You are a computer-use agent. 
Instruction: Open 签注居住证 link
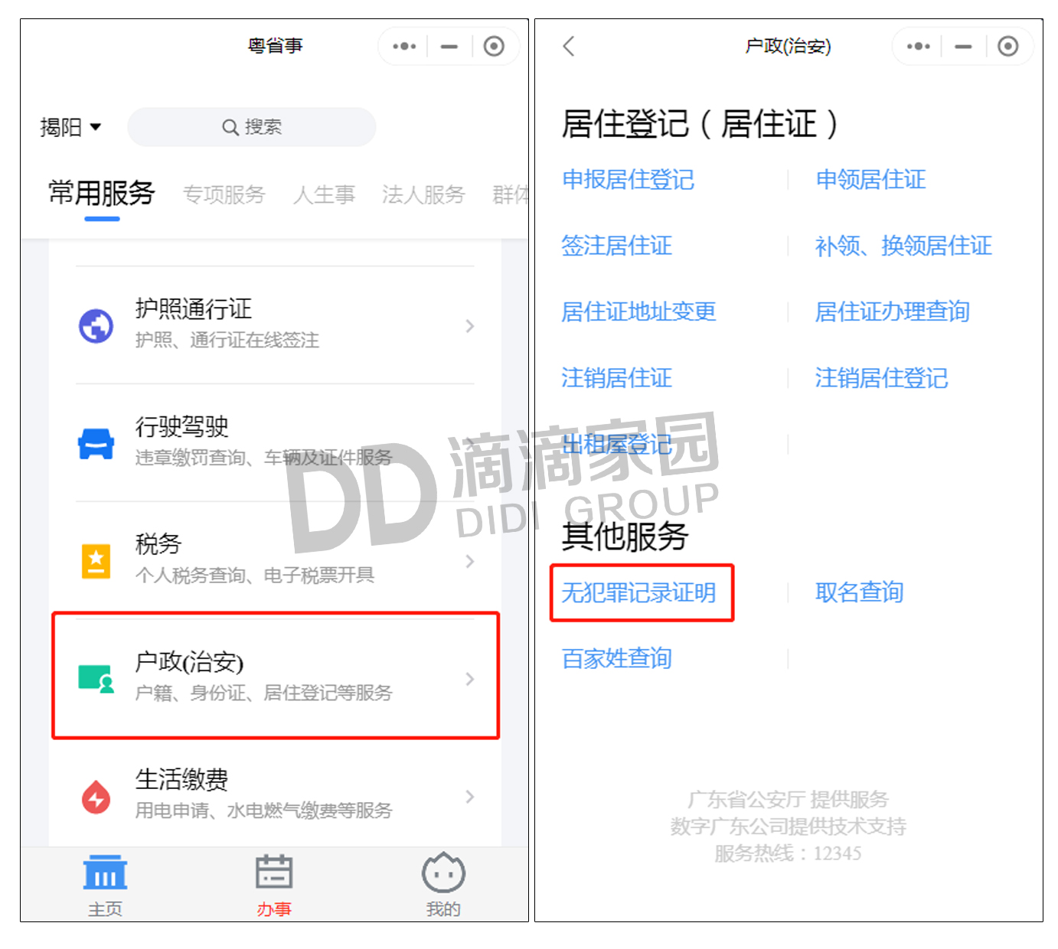[617, 246]
